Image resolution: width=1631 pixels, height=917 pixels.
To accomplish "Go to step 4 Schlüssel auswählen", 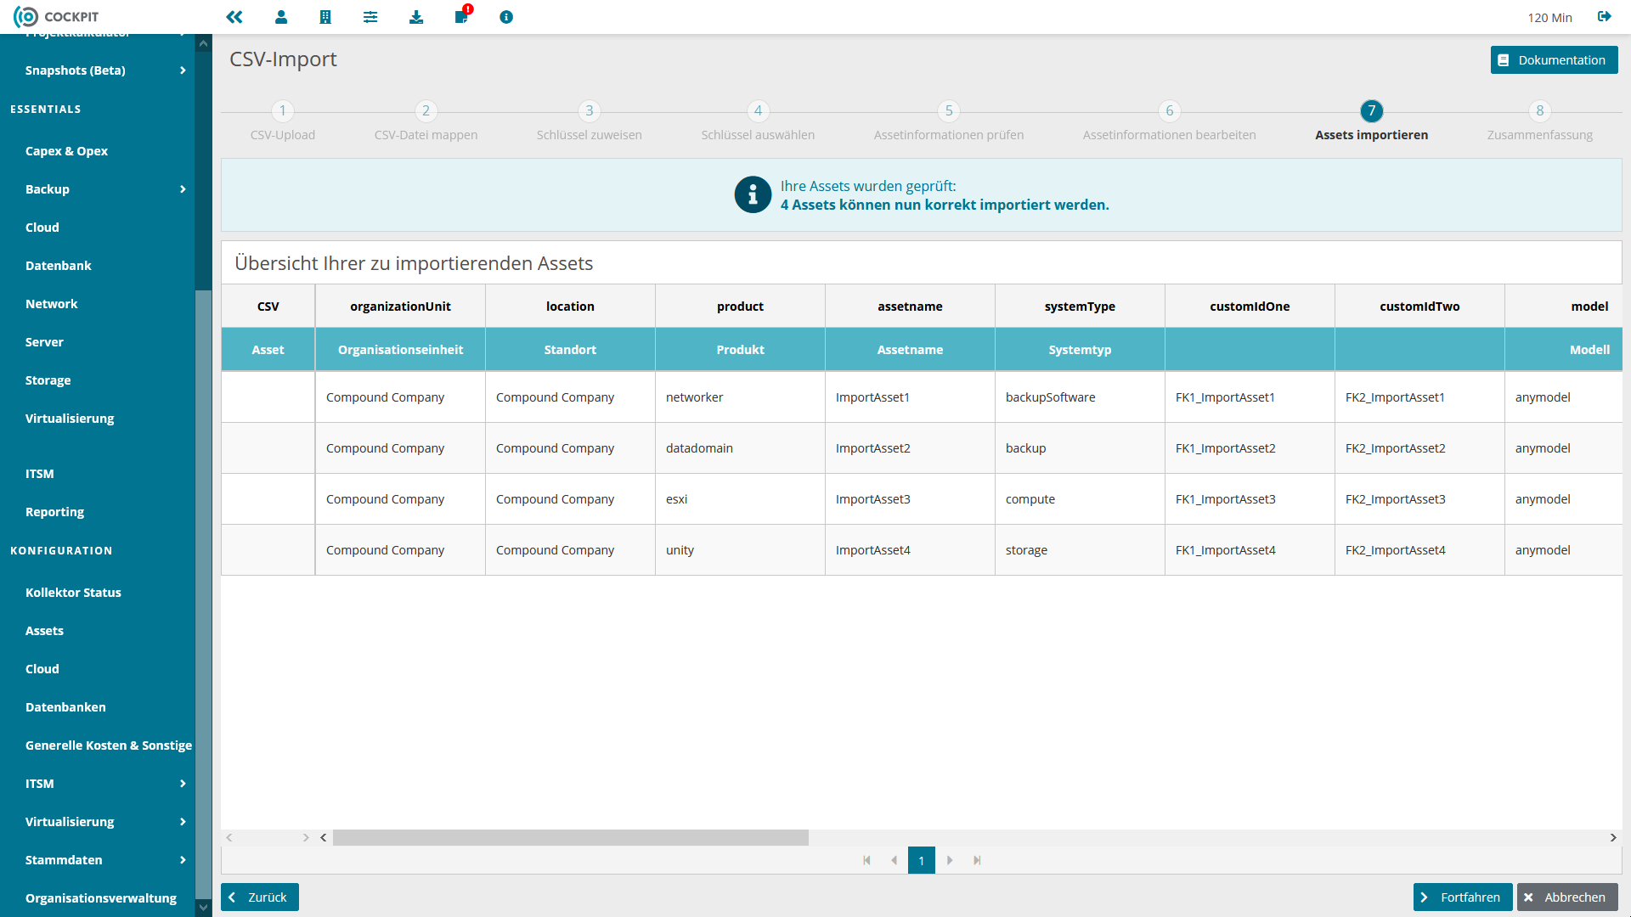I will pos(758,111).
